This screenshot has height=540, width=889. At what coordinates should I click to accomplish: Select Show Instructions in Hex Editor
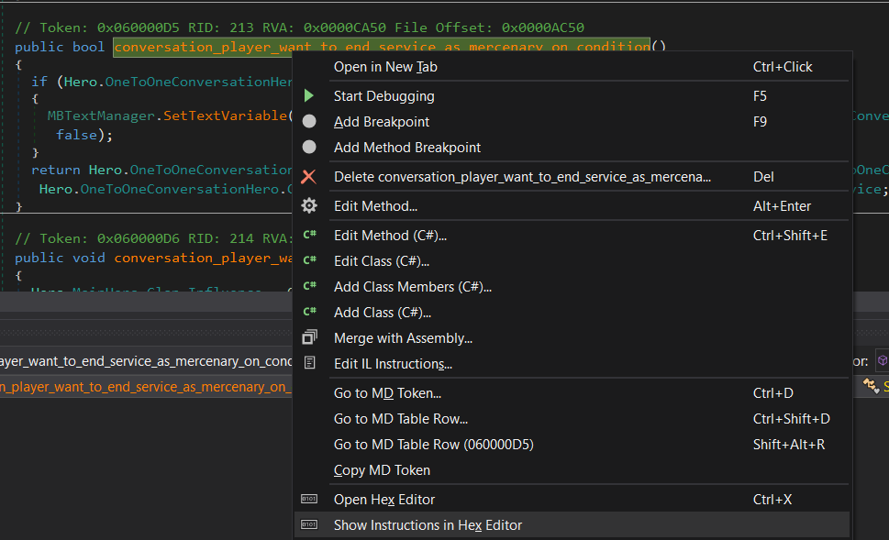pyautogui.click(x=572, y=524)
